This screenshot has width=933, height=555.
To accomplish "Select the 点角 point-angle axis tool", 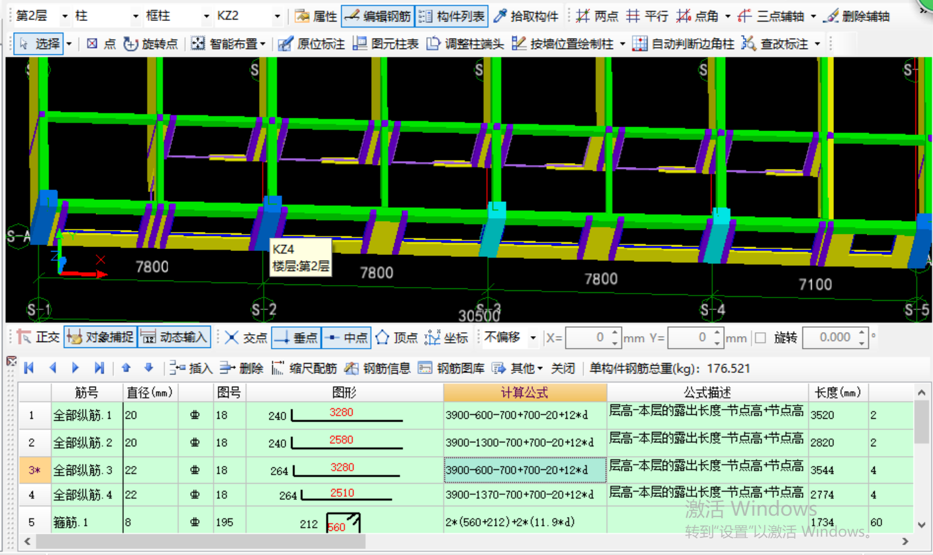I will click(698, 16).
